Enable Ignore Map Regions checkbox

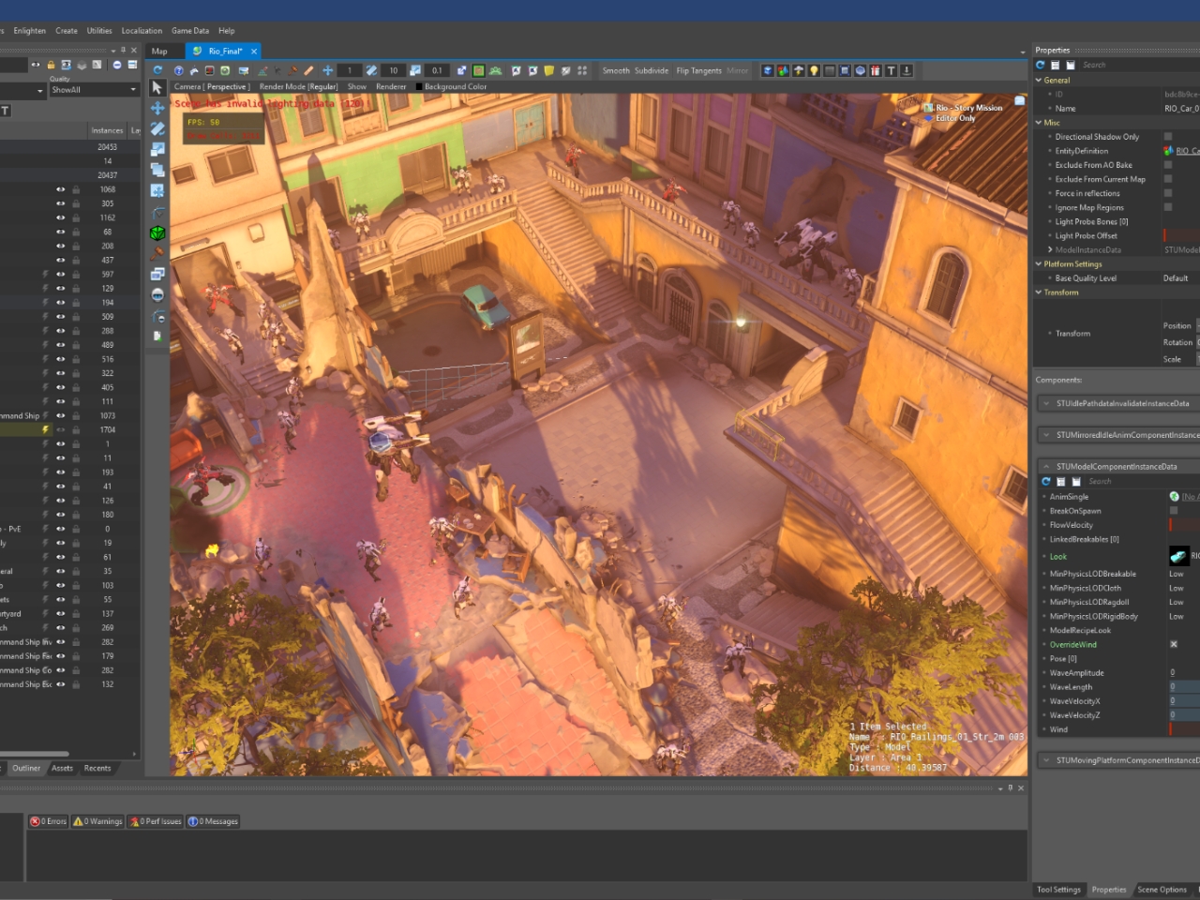[x=1168, y=207]
